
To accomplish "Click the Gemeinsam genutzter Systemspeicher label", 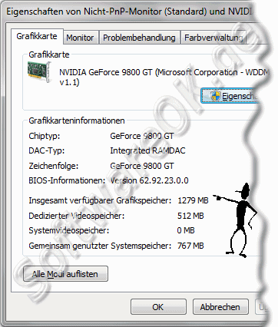I will point(100,246).
